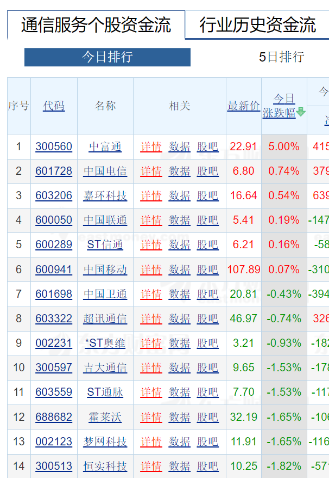
Task: Click the -1.82% change value
Action: 284,466
